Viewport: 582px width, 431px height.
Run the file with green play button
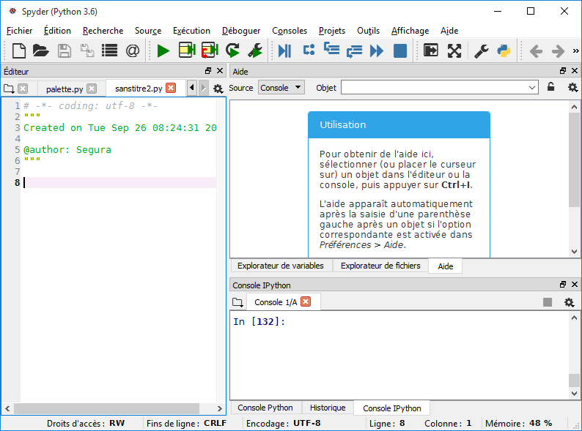pos(163,50)
